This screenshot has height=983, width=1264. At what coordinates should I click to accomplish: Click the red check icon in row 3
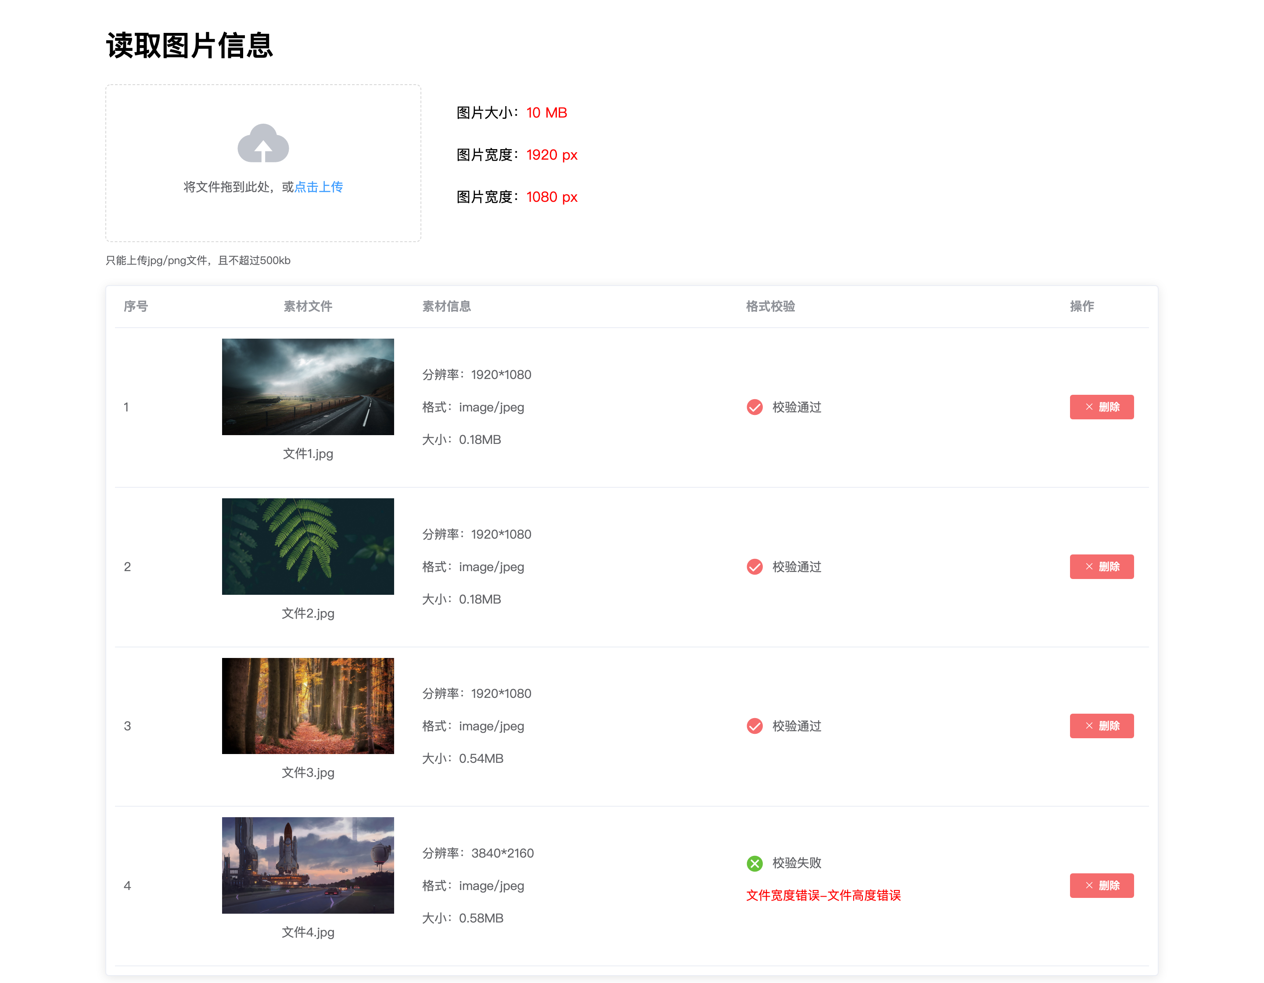[x=754, y=726]
